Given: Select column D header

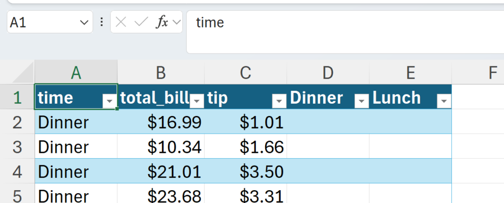Looking at the screenshot, I should point(328,73).
